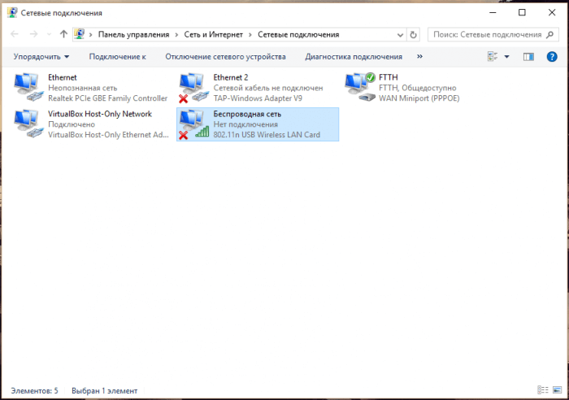The image size is (569, 400).
Task: Run Диагностика подключения from toolbar
Action: click(354, 57)
